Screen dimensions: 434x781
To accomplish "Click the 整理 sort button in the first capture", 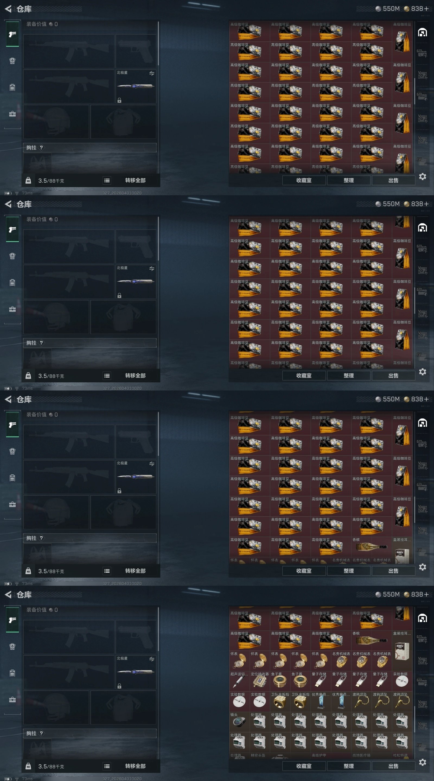I will click(349, 180).
